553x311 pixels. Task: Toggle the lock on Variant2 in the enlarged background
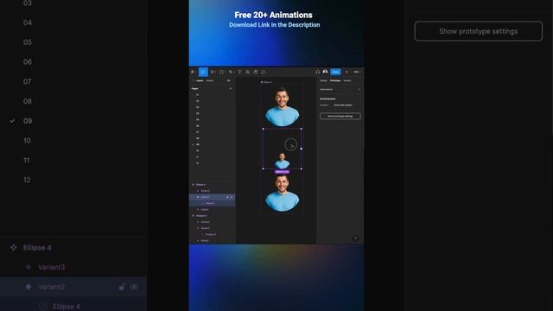point(122,287)
